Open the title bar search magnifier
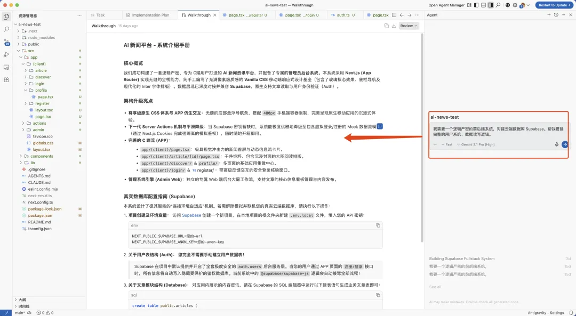The width and height of the screenshot is (576, 316). tap(498, 5)
